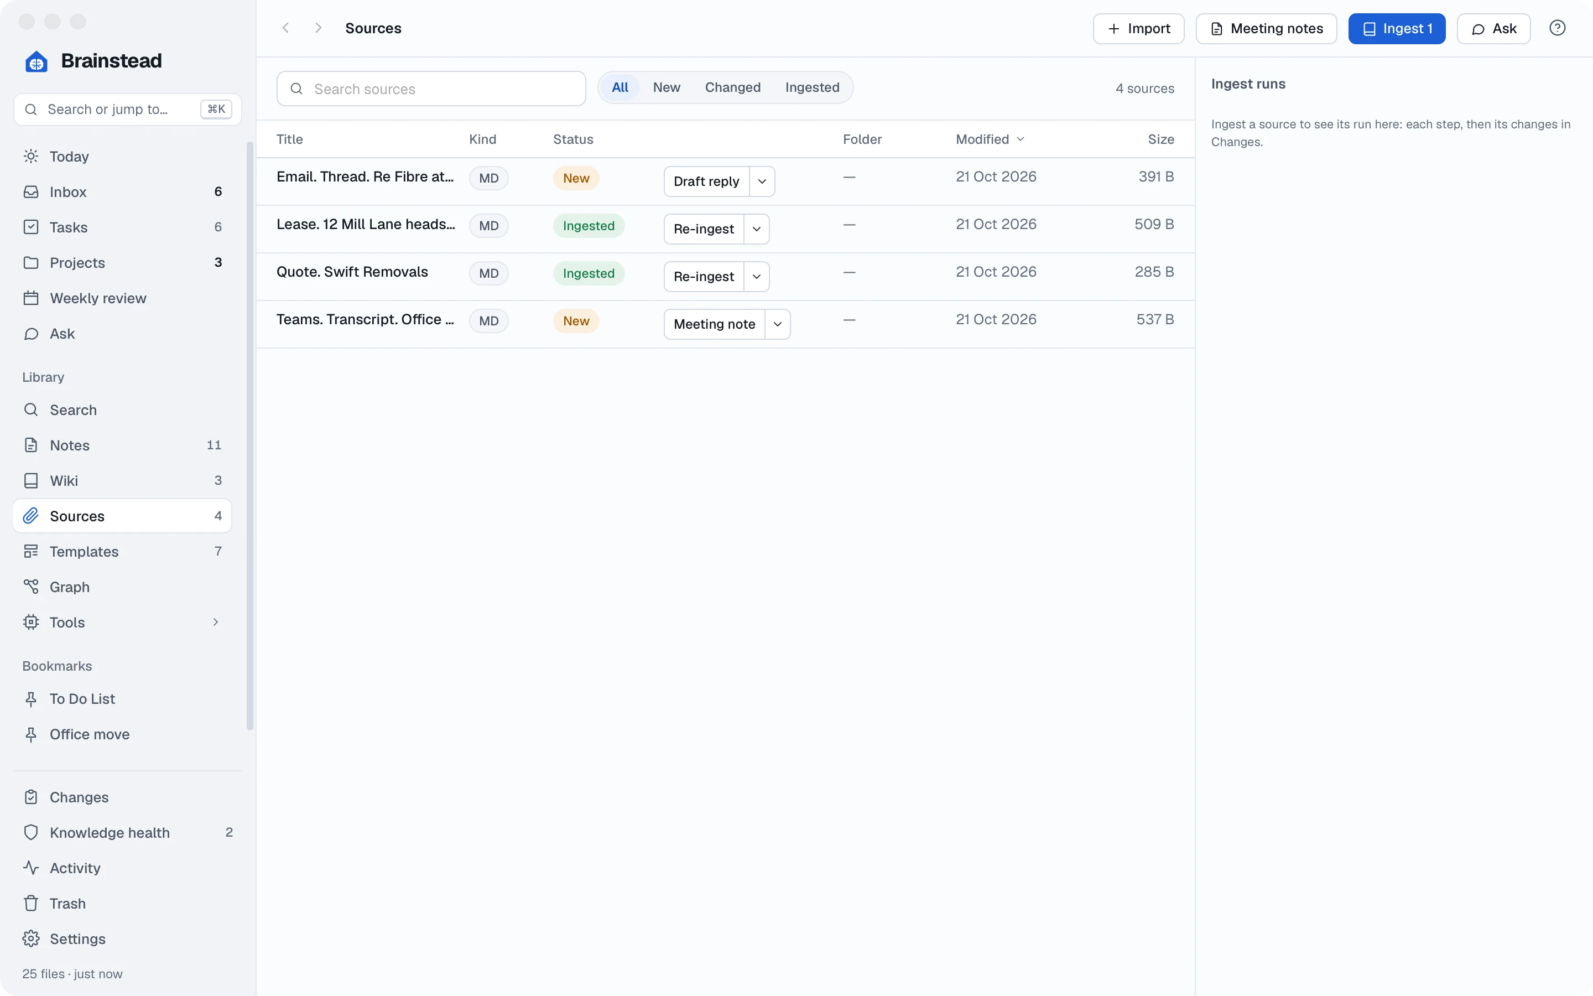Click the Meeting note button
This screenshot has height=996, width=1593.
tap(714, 325)
